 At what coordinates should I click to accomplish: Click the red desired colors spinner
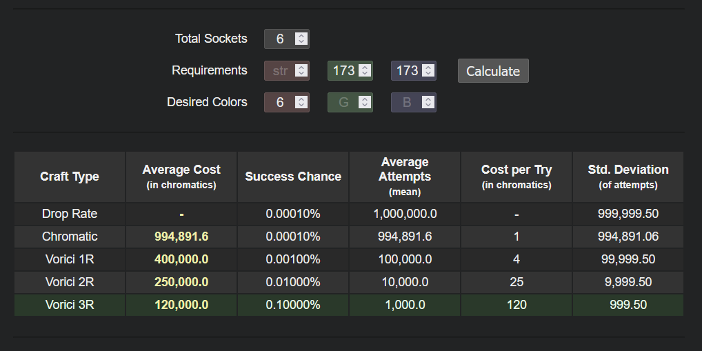point(301,103)
